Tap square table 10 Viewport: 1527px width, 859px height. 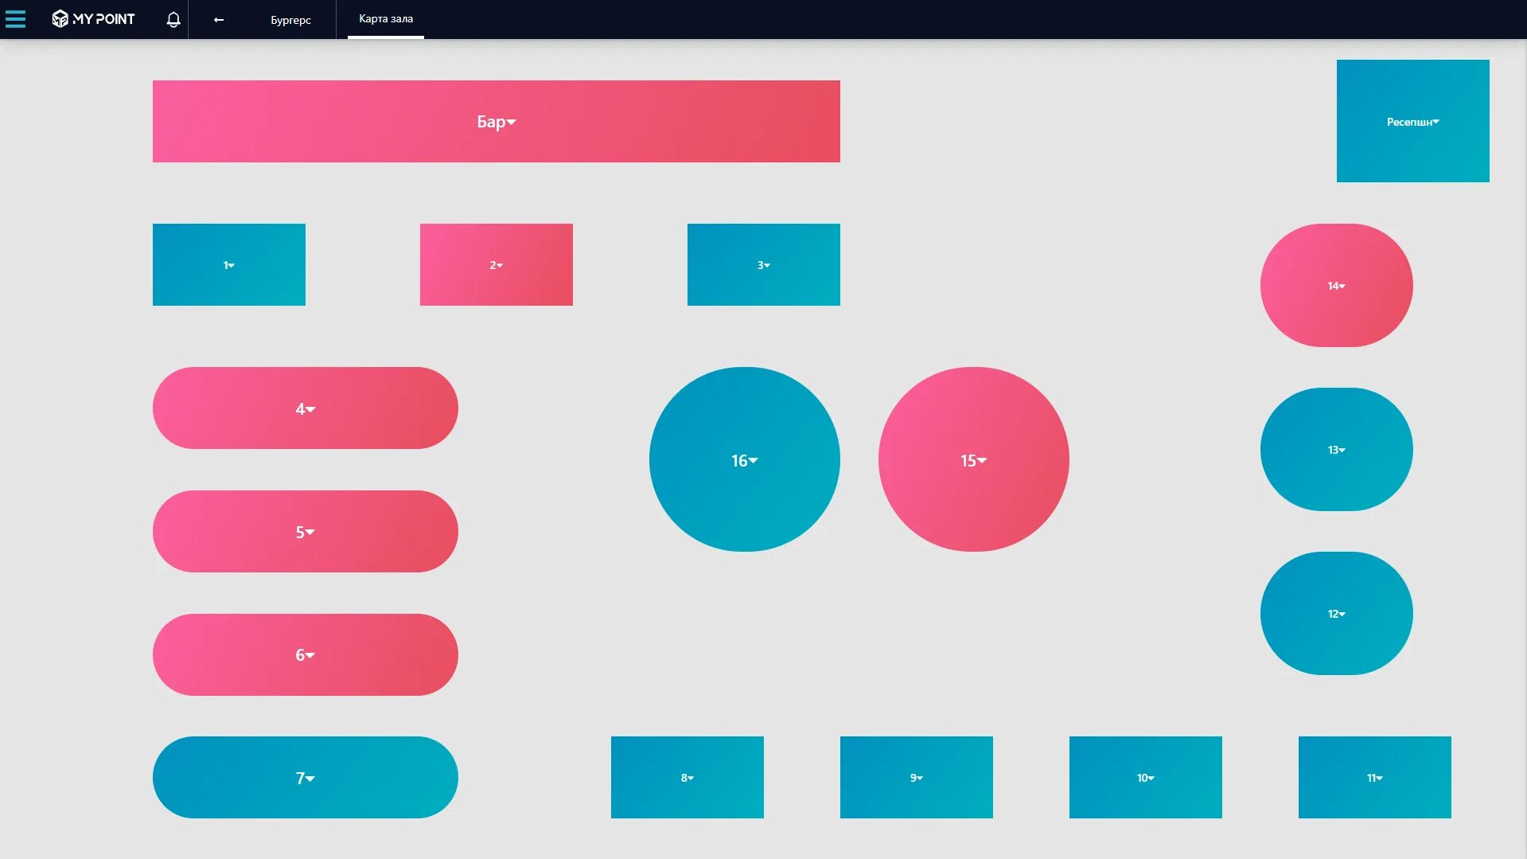pyautogui.click(x=1146, y=777)
